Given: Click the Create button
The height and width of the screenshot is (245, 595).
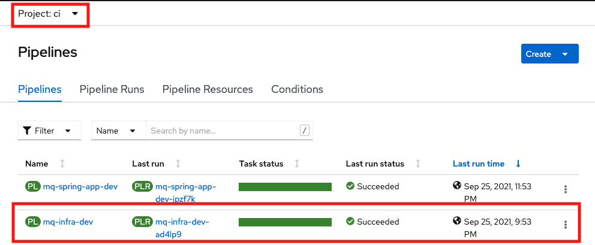Looking at the screenshot, I should coord(549,54).
